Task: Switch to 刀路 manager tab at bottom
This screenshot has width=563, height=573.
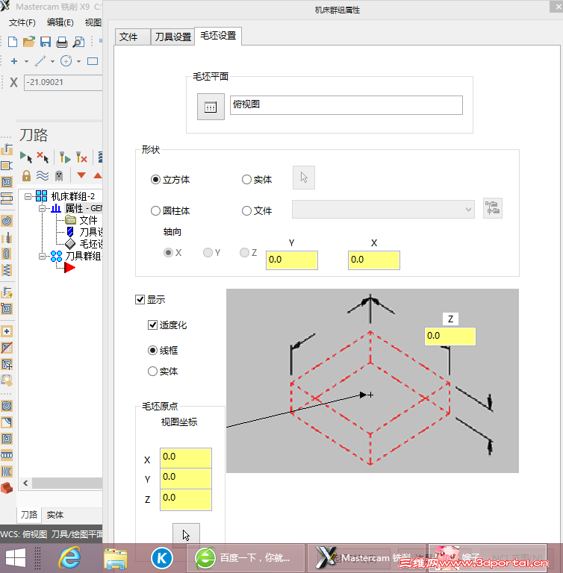Action: point(29,515)
